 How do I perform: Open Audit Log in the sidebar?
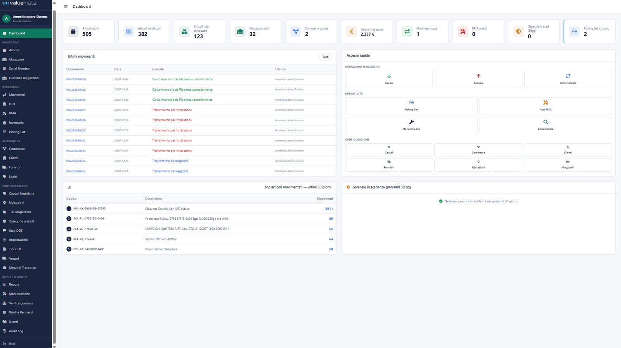pos(26,331)
